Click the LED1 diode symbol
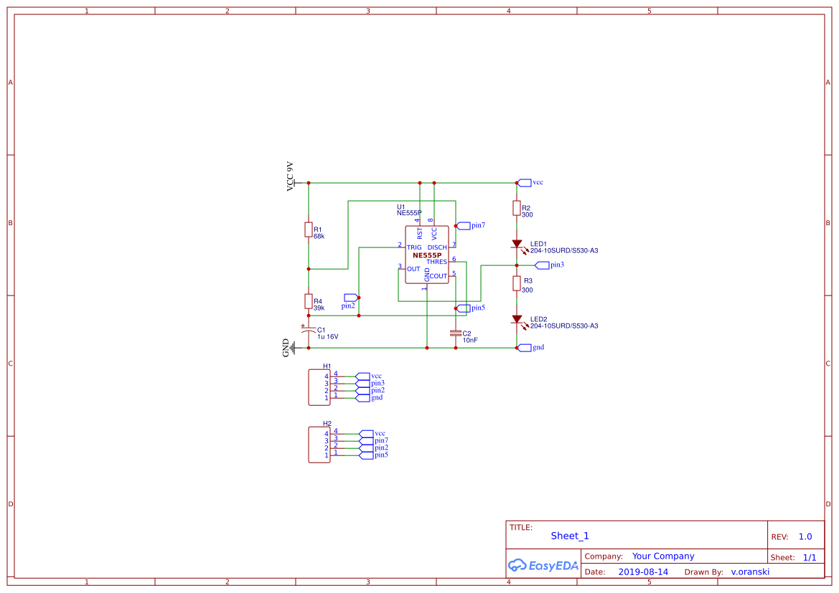Screen dimensions: 839x593 click(x=518, y=244)
